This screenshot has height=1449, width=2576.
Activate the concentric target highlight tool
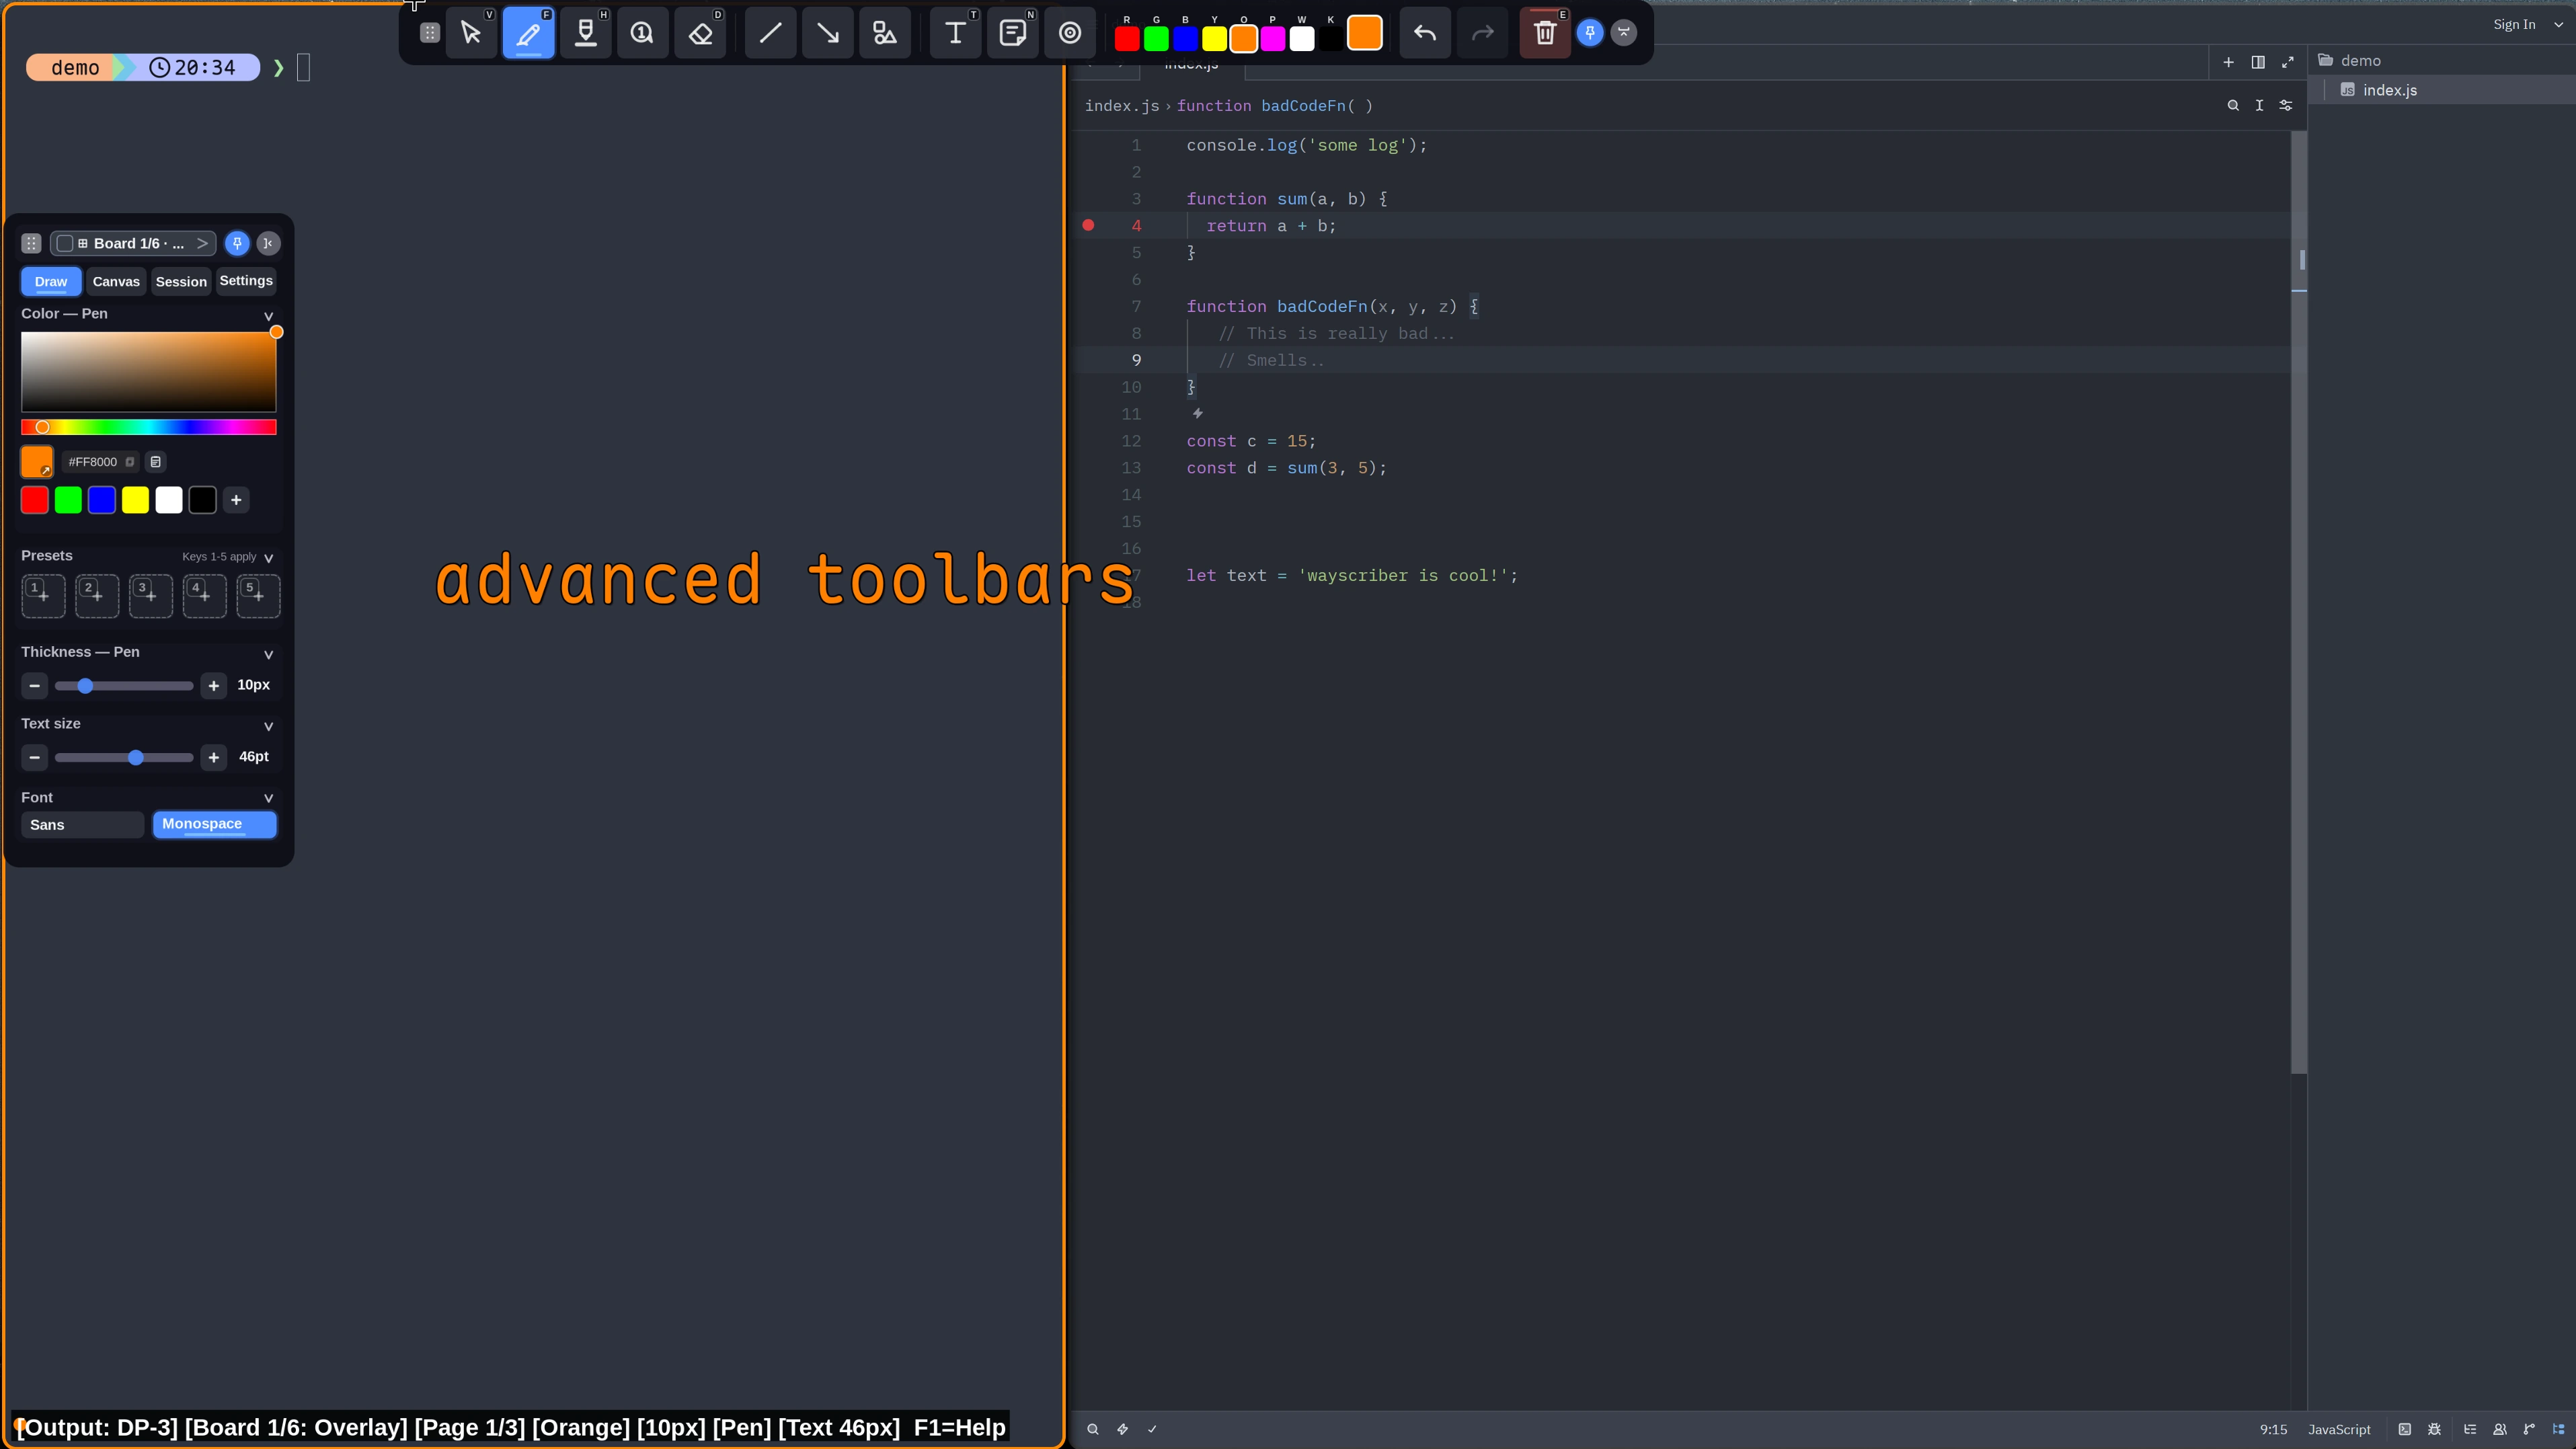1070,33
